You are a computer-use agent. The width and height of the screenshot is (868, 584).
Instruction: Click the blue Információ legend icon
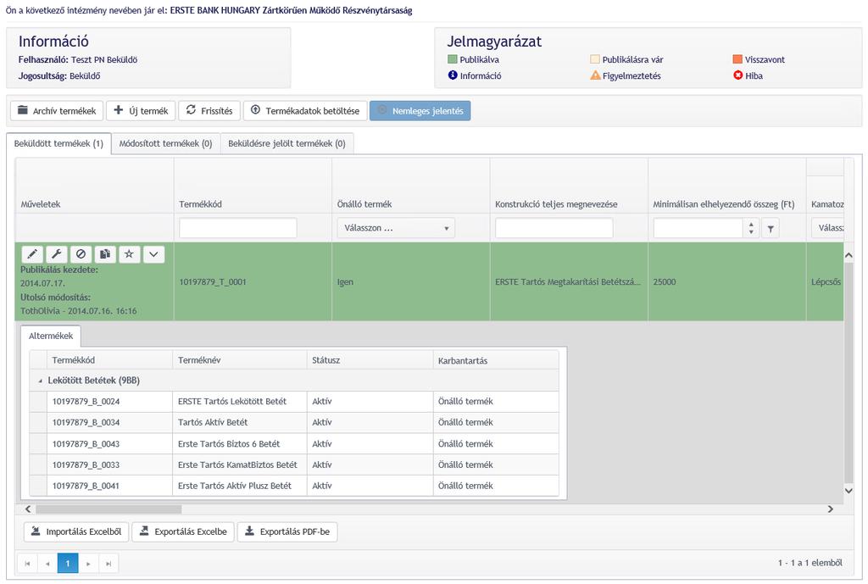453,75
